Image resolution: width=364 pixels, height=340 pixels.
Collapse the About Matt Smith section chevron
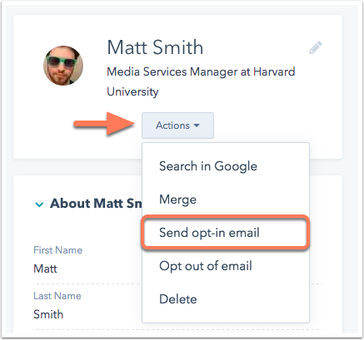pos(39,204)
